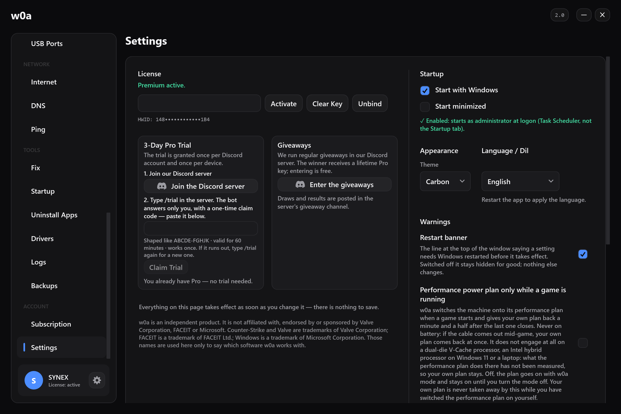
Task: Click the trial claim code input field
Action: pos(201,228)
